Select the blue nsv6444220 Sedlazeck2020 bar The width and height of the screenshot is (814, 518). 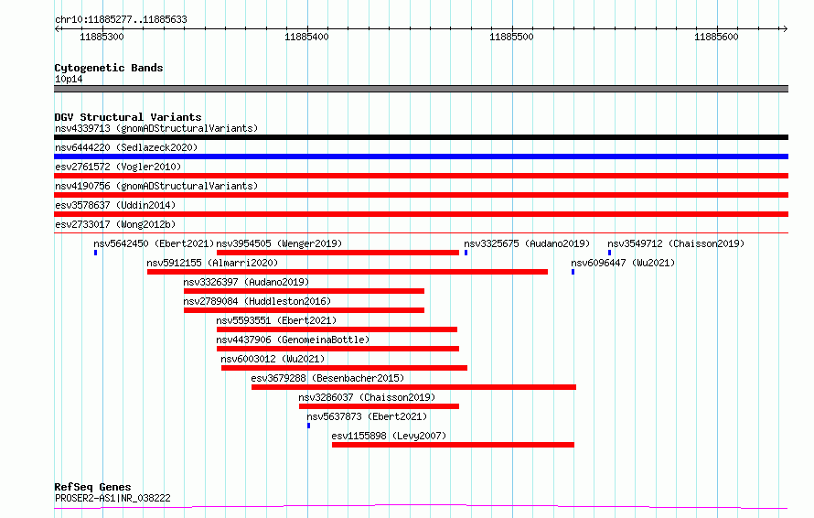pos(421,156)
